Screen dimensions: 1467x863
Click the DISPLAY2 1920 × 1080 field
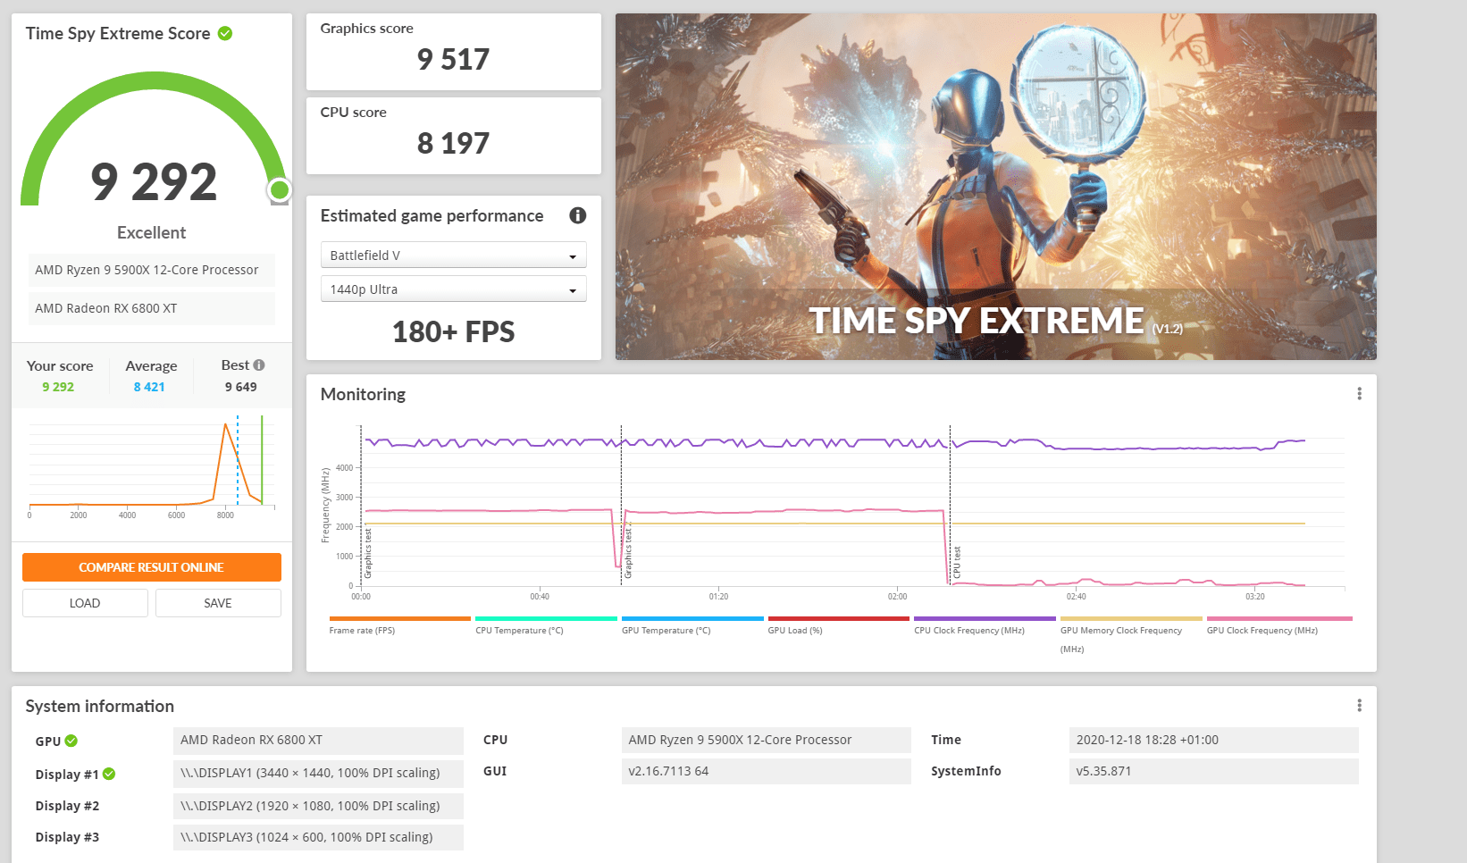[318, 806]
